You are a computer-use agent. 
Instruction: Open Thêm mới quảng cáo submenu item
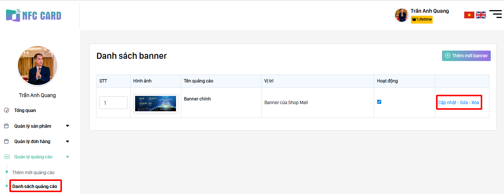[33, 173]
